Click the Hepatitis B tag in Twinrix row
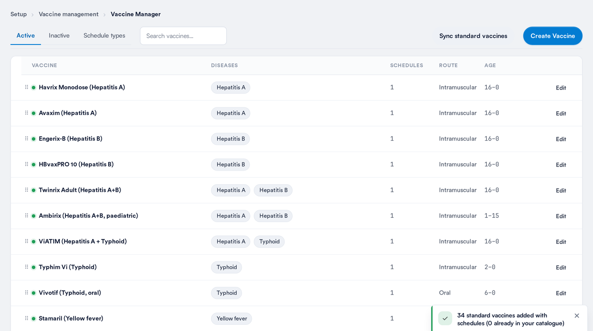Screen dimensions: 593x331 [x=273, y=190]
